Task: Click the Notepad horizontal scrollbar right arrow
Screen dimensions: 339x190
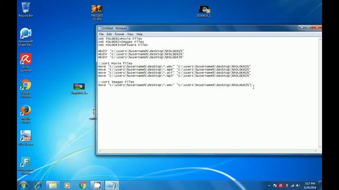Action: pyautogui.click(x=316, y=151)
